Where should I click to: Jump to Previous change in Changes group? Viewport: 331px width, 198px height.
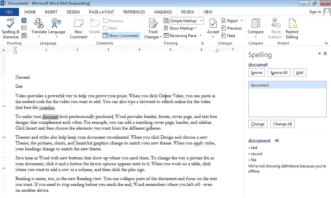tap(231, 28)
